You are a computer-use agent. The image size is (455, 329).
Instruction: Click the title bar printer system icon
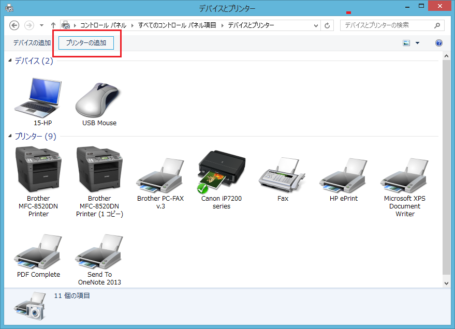[x=9, y=8]
